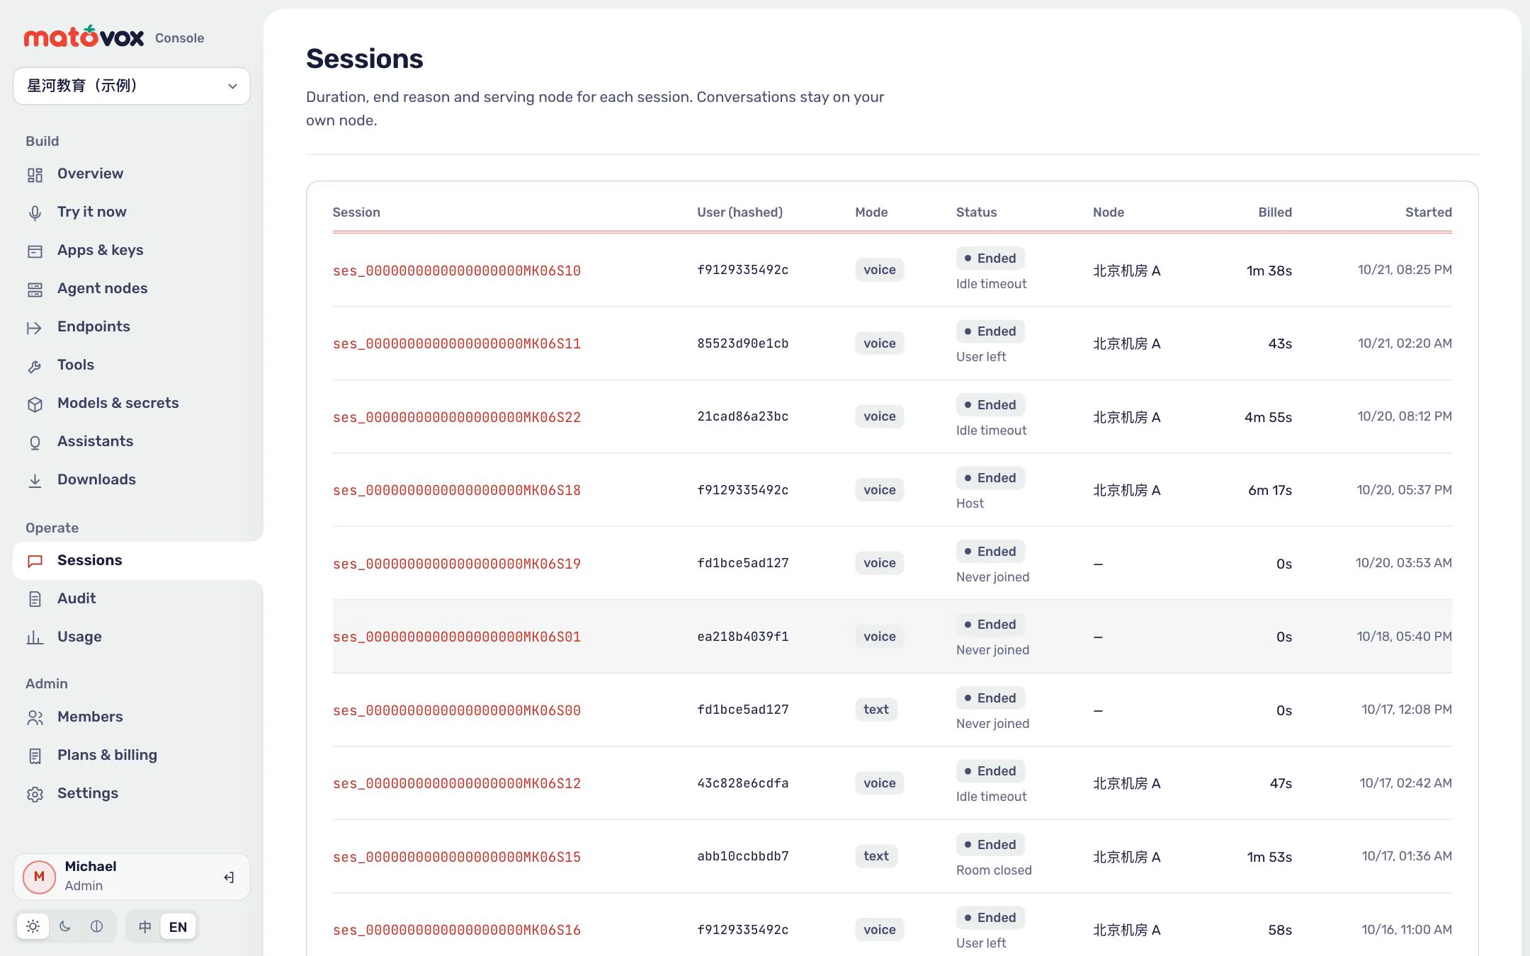Click the logout icon beside Michael
This screenshot has height=956, width=1530.
coord(229,877)
